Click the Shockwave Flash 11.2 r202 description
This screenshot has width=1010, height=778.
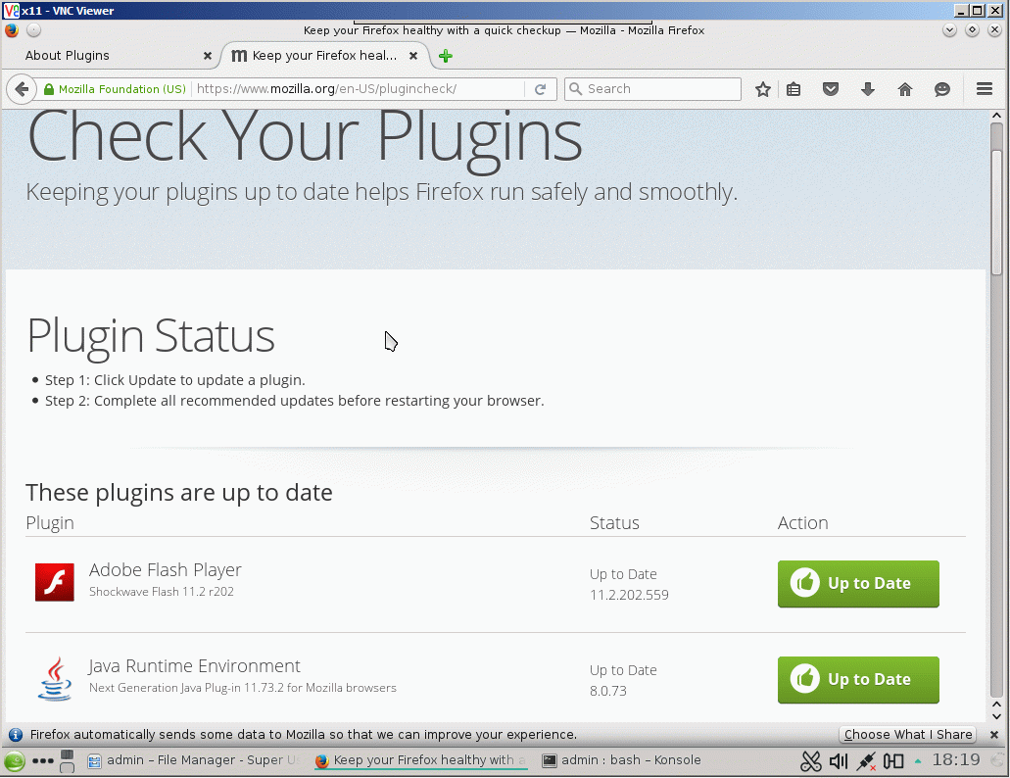[x=161, y=591]
